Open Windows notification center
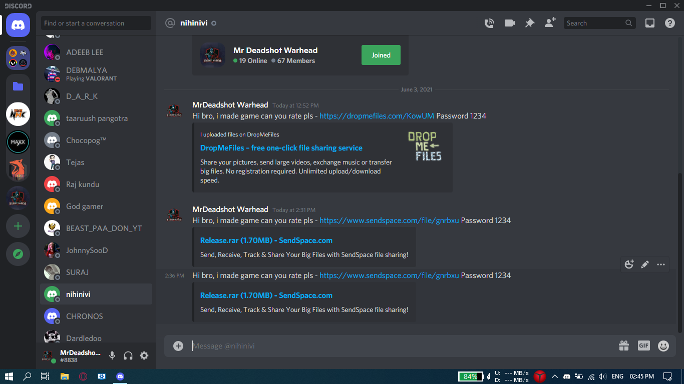This screenshot has height=384, width=684. [x=667, y=376]
